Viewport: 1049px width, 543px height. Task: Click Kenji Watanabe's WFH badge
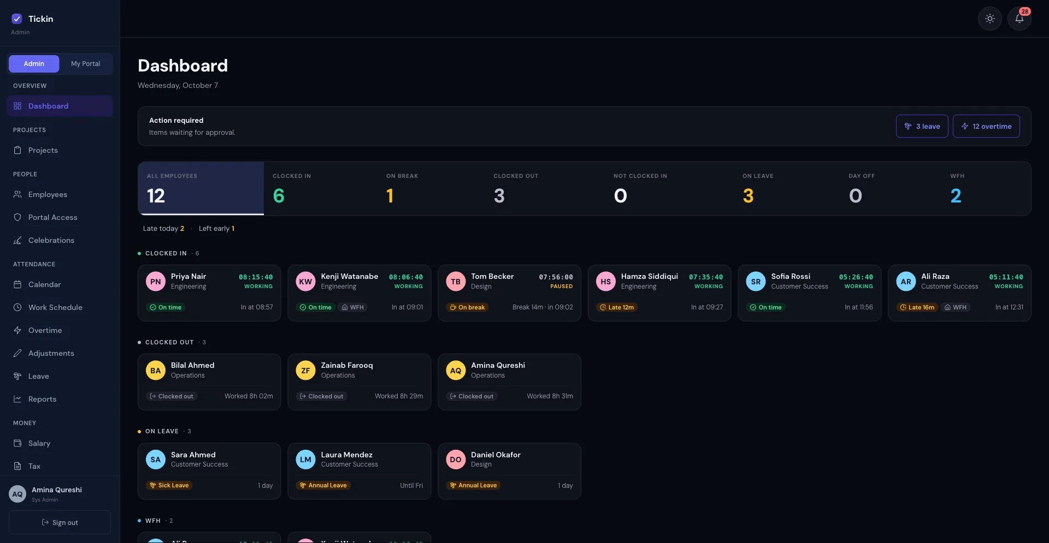click(352, 307)
